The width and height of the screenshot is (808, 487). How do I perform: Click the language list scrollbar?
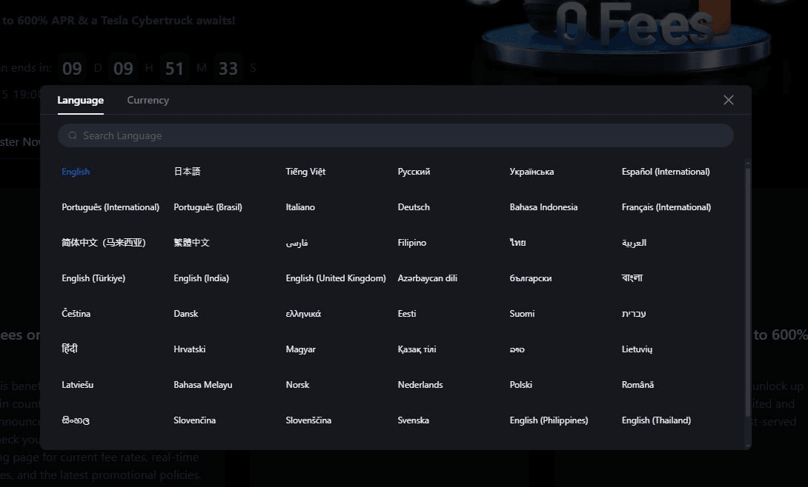(747, 296)
